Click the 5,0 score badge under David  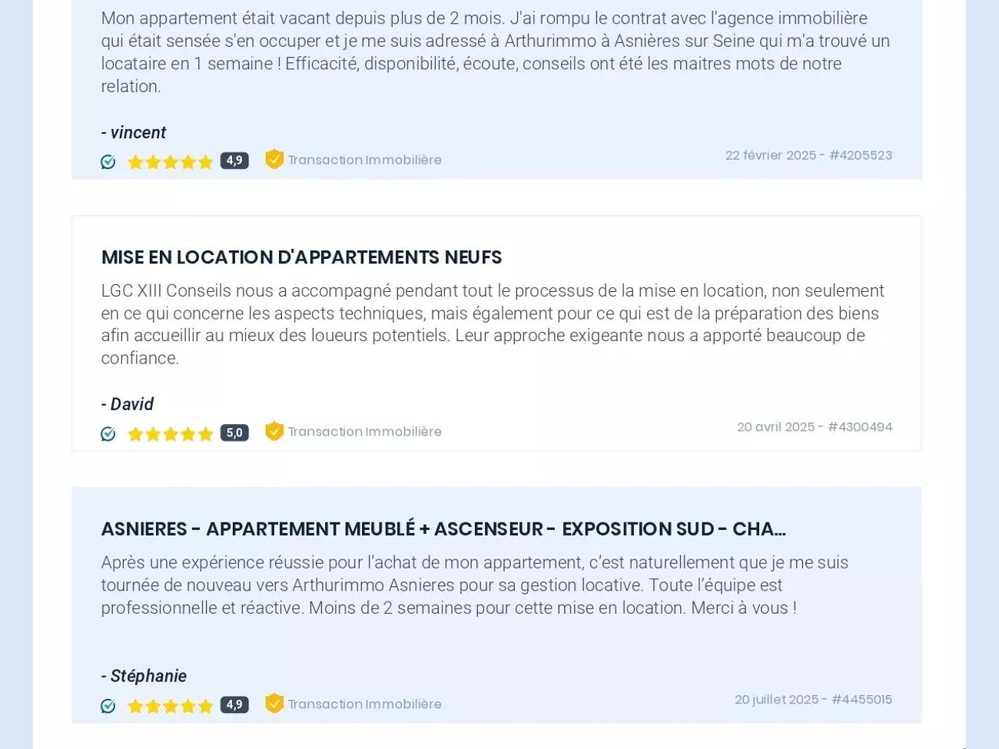pos(234,432)
